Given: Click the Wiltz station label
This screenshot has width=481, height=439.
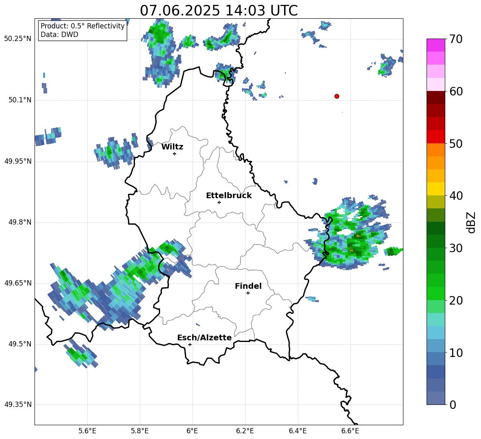Looking at the screenshot, I should click(172, 147).
